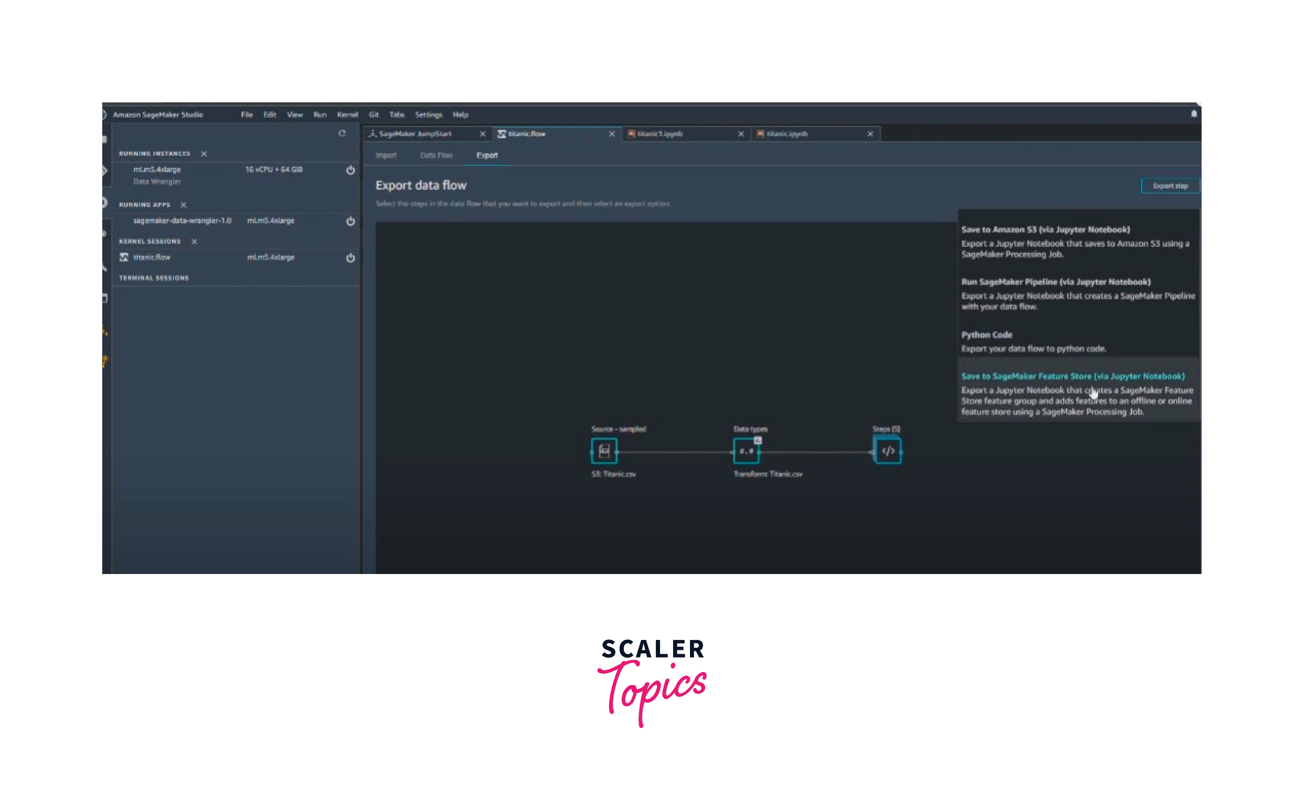Shut down the titanic.flow kernel session

[350, 258]
